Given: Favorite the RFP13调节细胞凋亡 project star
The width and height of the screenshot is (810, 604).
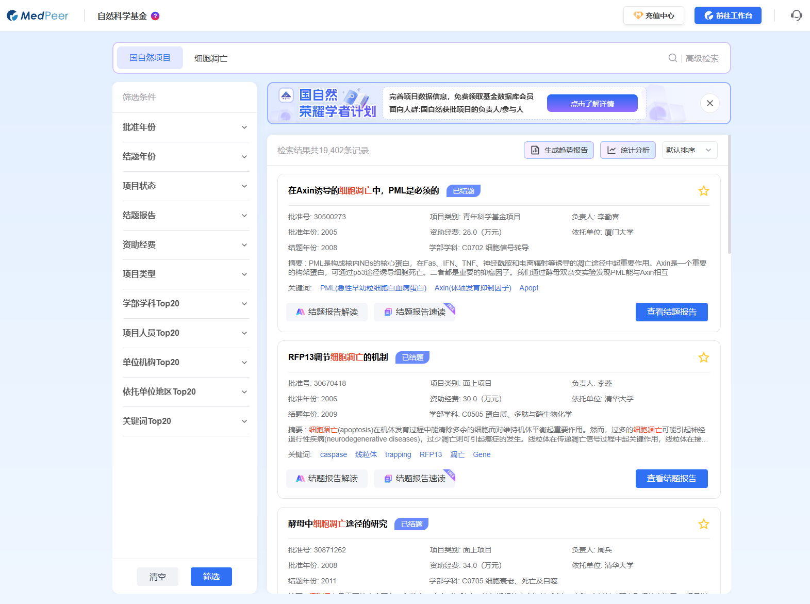Looking at the screenshot, I should [703, 357].
